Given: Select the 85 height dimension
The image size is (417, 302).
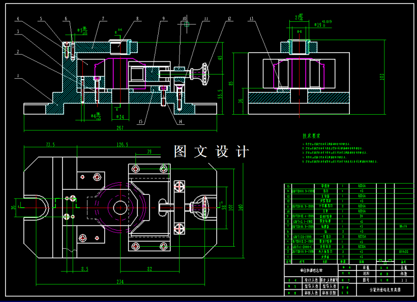Looking at the screenshot, I should point(231,84).
